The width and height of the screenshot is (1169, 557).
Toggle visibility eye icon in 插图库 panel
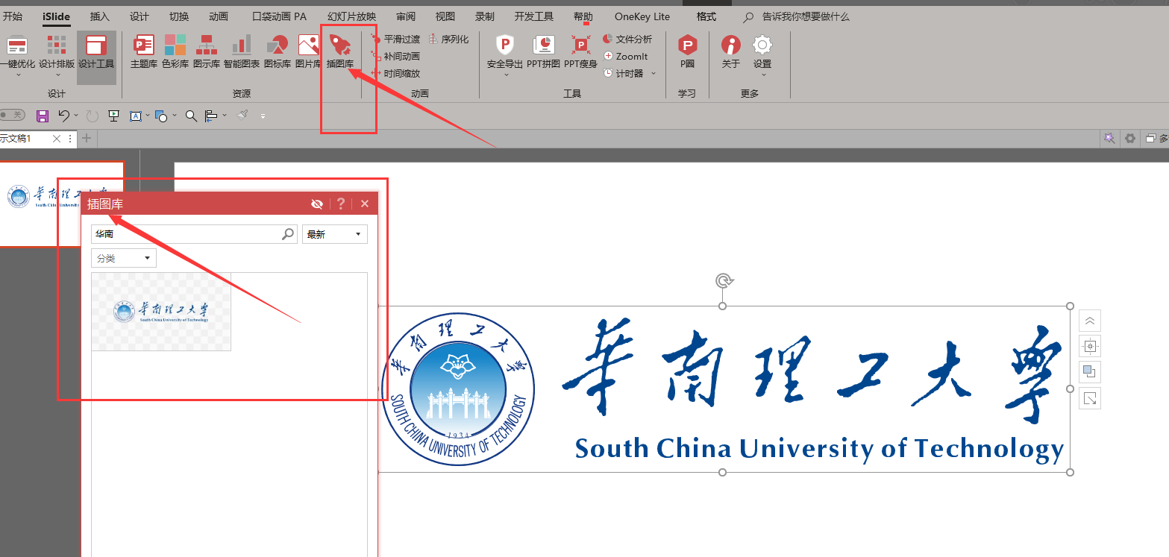click(317, 204)
